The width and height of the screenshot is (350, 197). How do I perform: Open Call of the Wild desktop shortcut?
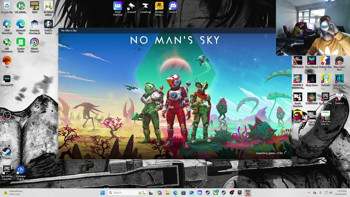pyautogui.click(x=325, y=118)
